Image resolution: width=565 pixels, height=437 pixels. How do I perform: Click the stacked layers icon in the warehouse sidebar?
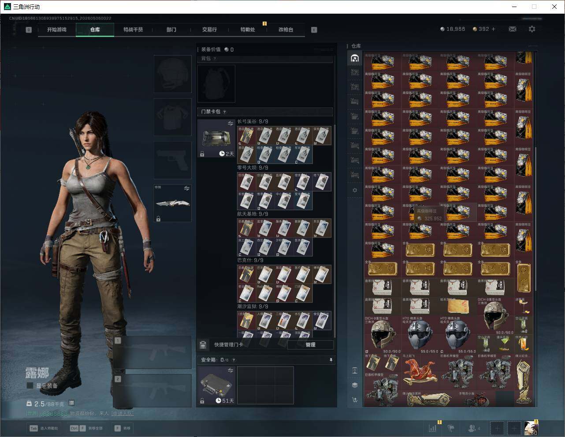[355, 385]
